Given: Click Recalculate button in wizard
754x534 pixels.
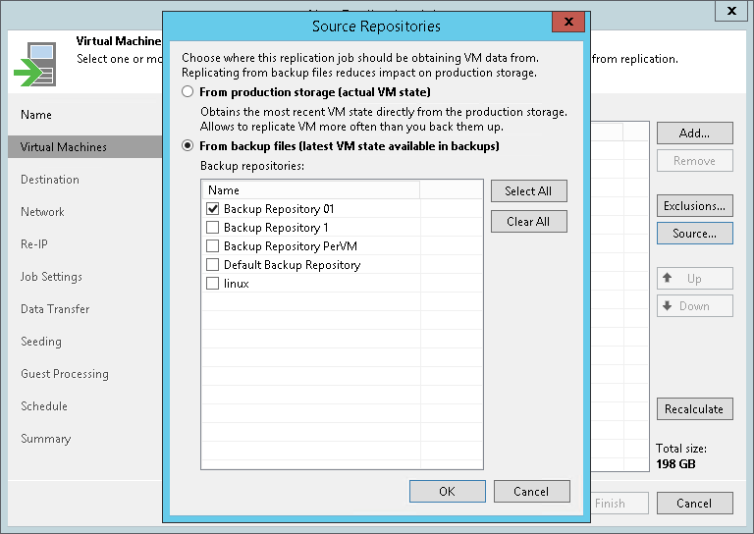Looking at the screenshot, I should pos(695,409).
